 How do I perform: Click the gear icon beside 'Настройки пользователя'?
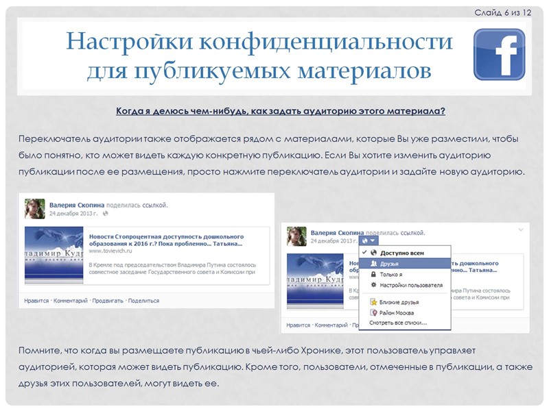(373, 285)
